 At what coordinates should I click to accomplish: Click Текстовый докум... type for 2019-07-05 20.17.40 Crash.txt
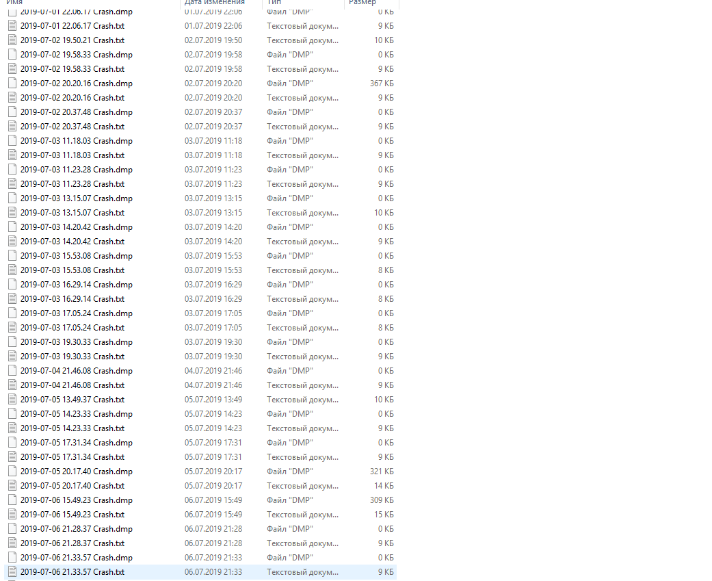[302, 486]
